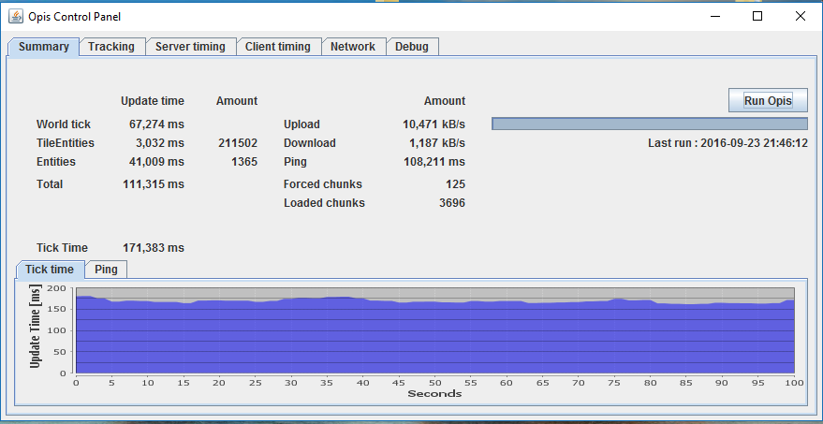823x424 pixels.
Task: Click the Ping value 108,211 ms
Action: [x=434, y=162]
